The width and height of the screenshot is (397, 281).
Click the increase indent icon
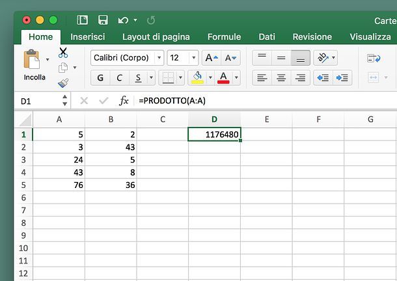[x=342, y=77]
